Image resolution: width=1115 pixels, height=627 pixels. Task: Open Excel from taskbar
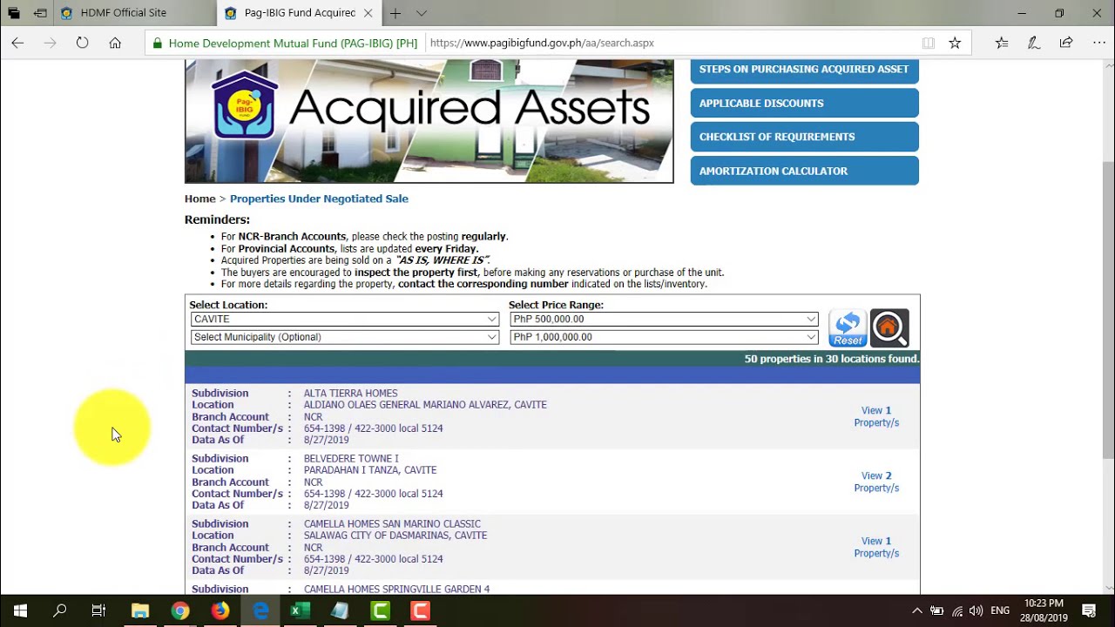coord(301,610)
